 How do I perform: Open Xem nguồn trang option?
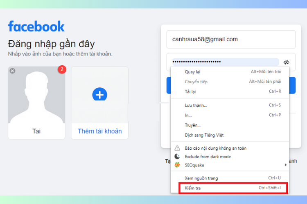pyautogui.click(x=230, y=178)
